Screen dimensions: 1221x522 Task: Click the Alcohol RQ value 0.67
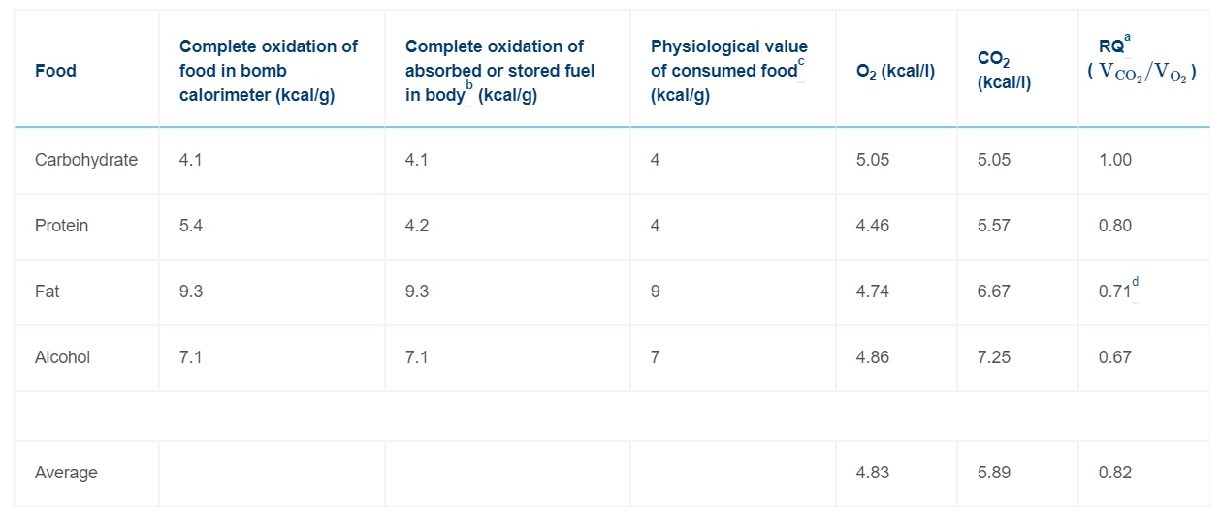[x=1115, y=357]
